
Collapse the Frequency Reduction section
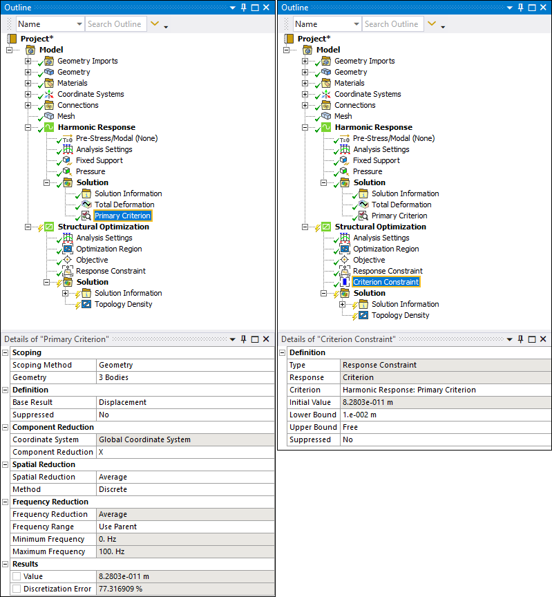pos(6,502)
